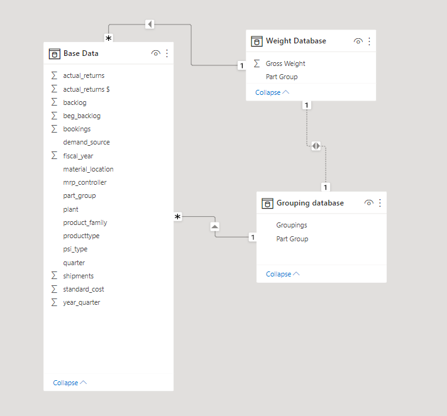The width and height of the screenshot is (447, 416).
Task: Click the Base Data table title
Action: [x=81, y=53]
